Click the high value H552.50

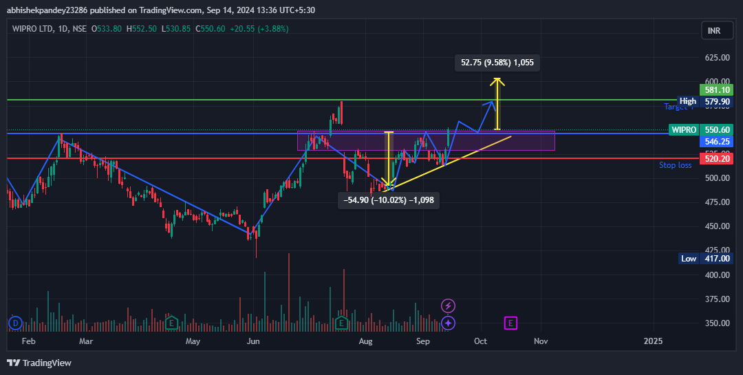pyautogui.click(x=142, y=29)
